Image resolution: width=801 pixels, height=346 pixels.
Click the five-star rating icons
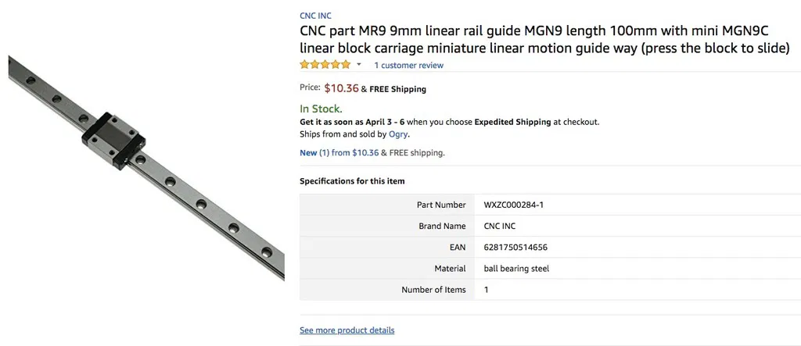325,65
